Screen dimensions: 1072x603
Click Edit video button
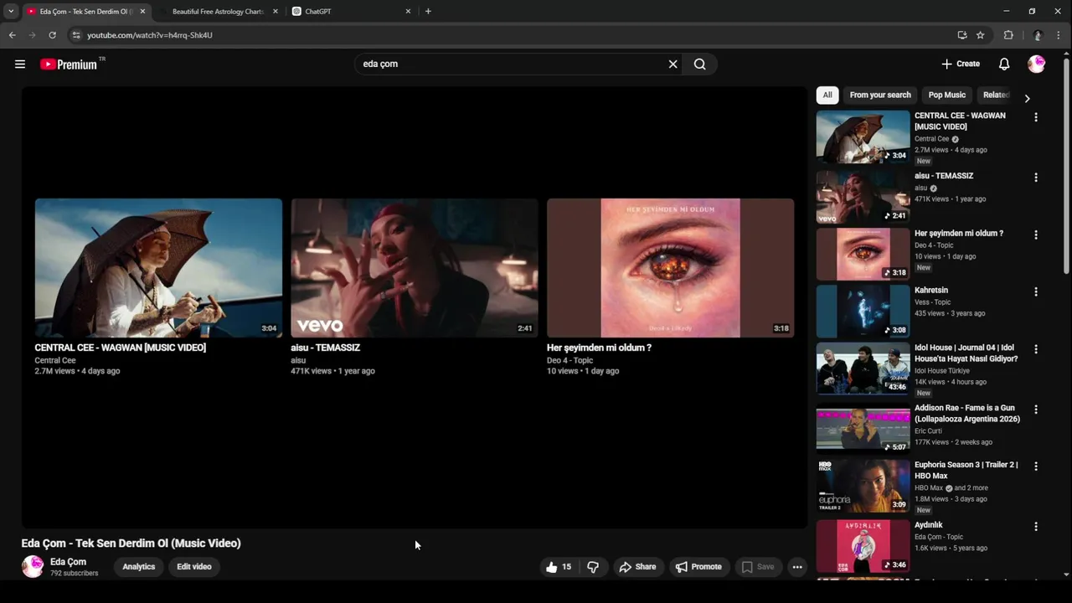pos(194,567)
